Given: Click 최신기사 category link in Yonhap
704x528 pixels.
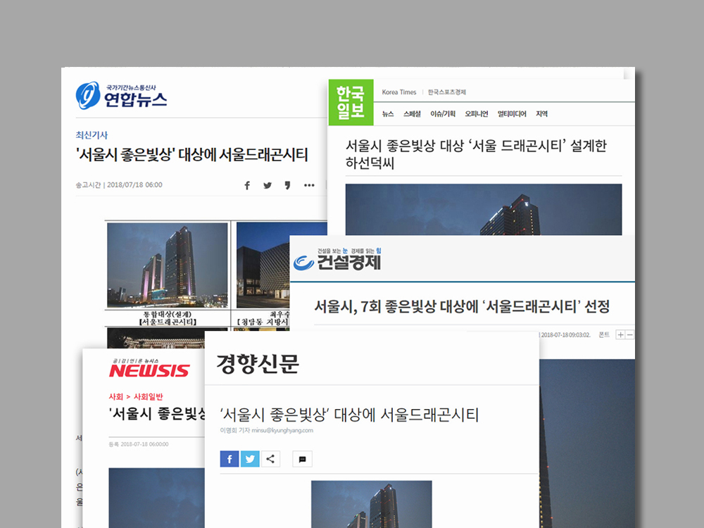Looking at the screenshot, I should click(92, 135).
